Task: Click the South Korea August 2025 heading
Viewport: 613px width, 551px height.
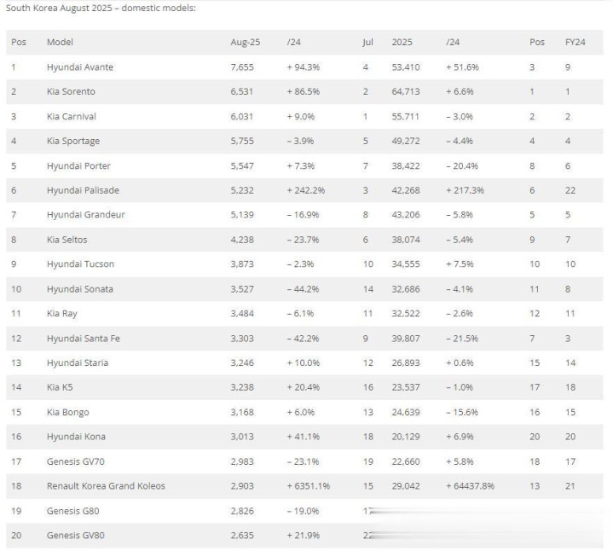Action: 101,8
